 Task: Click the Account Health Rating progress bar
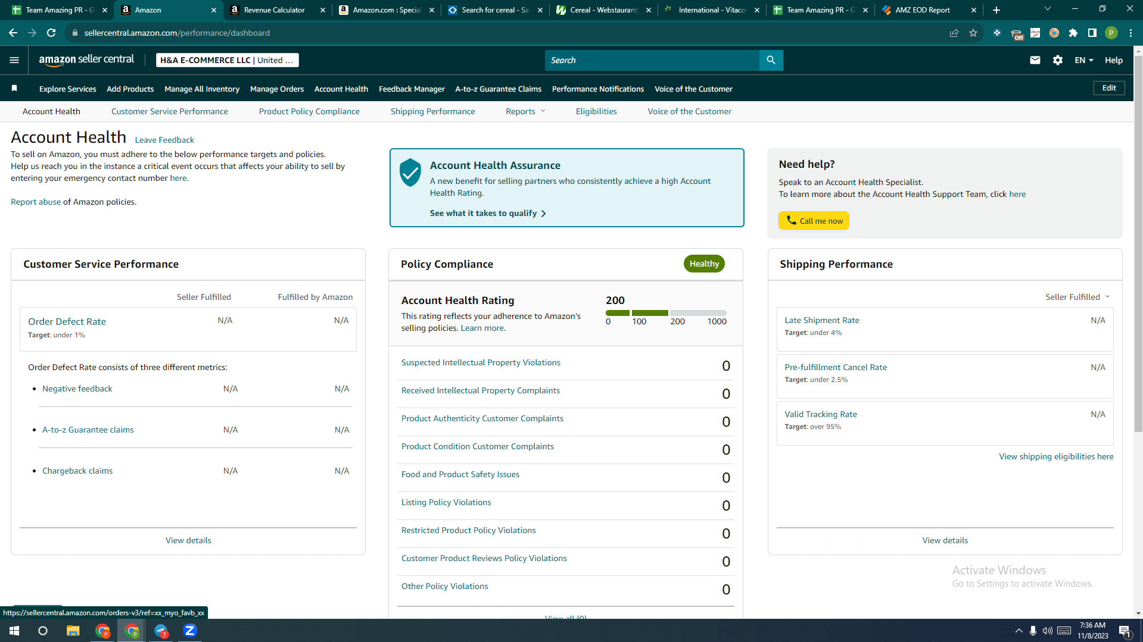(x=666, y=313)
